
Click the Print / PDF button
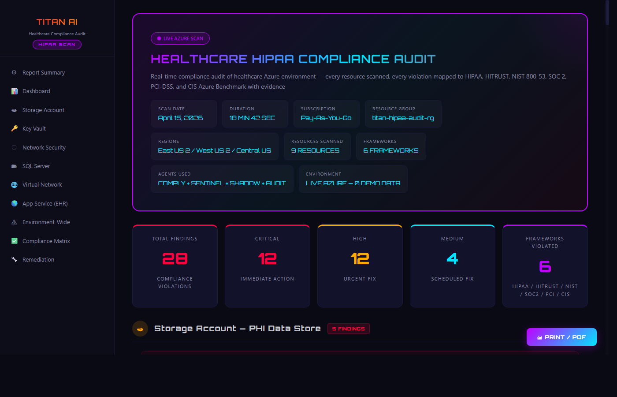(561, 337)
